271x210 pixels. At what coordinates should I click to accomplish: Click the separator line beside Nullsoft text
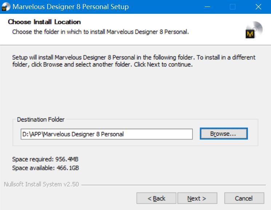tap(175, 185)
